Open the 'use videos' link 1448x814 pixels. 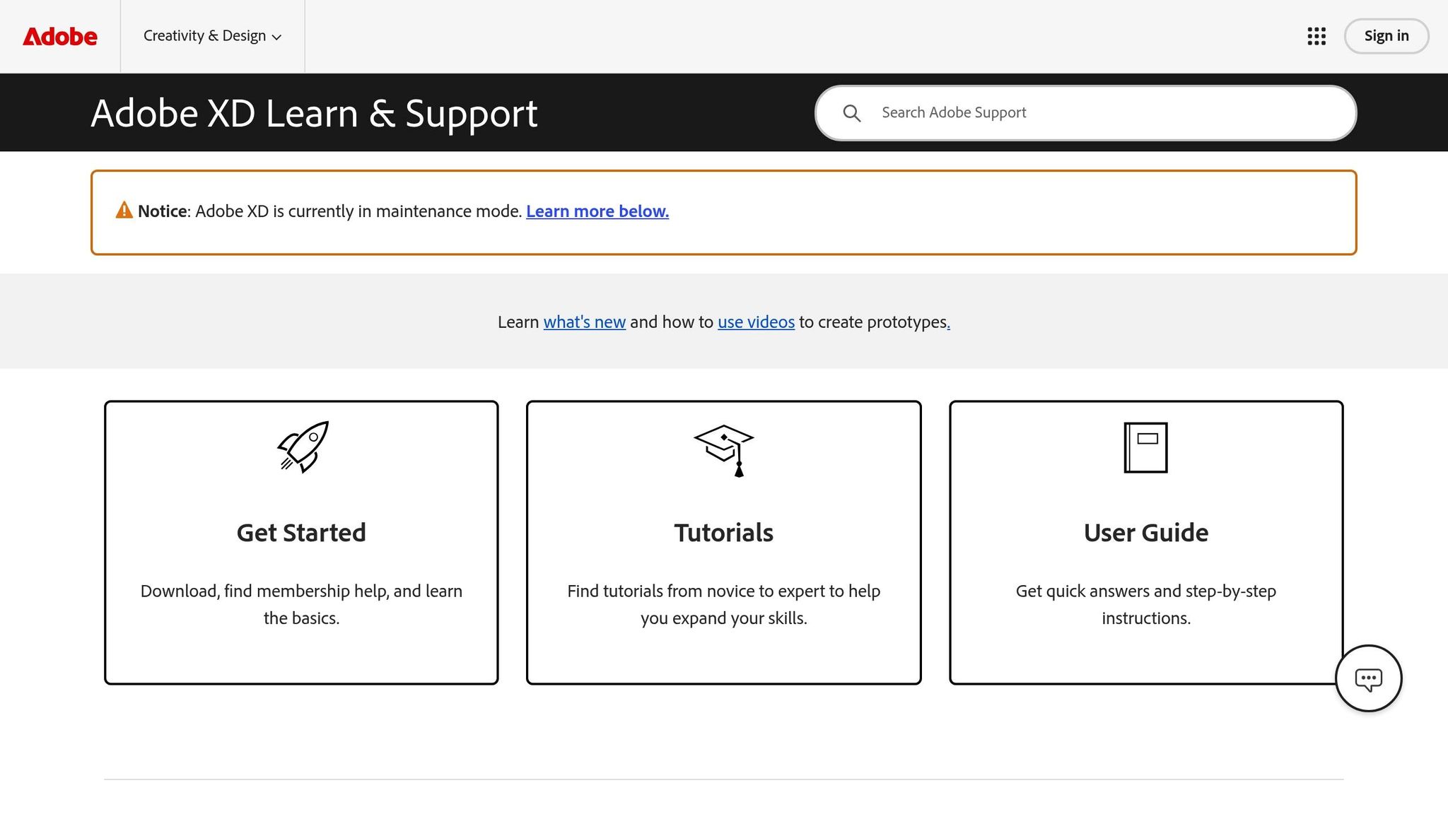pos(756,322)
